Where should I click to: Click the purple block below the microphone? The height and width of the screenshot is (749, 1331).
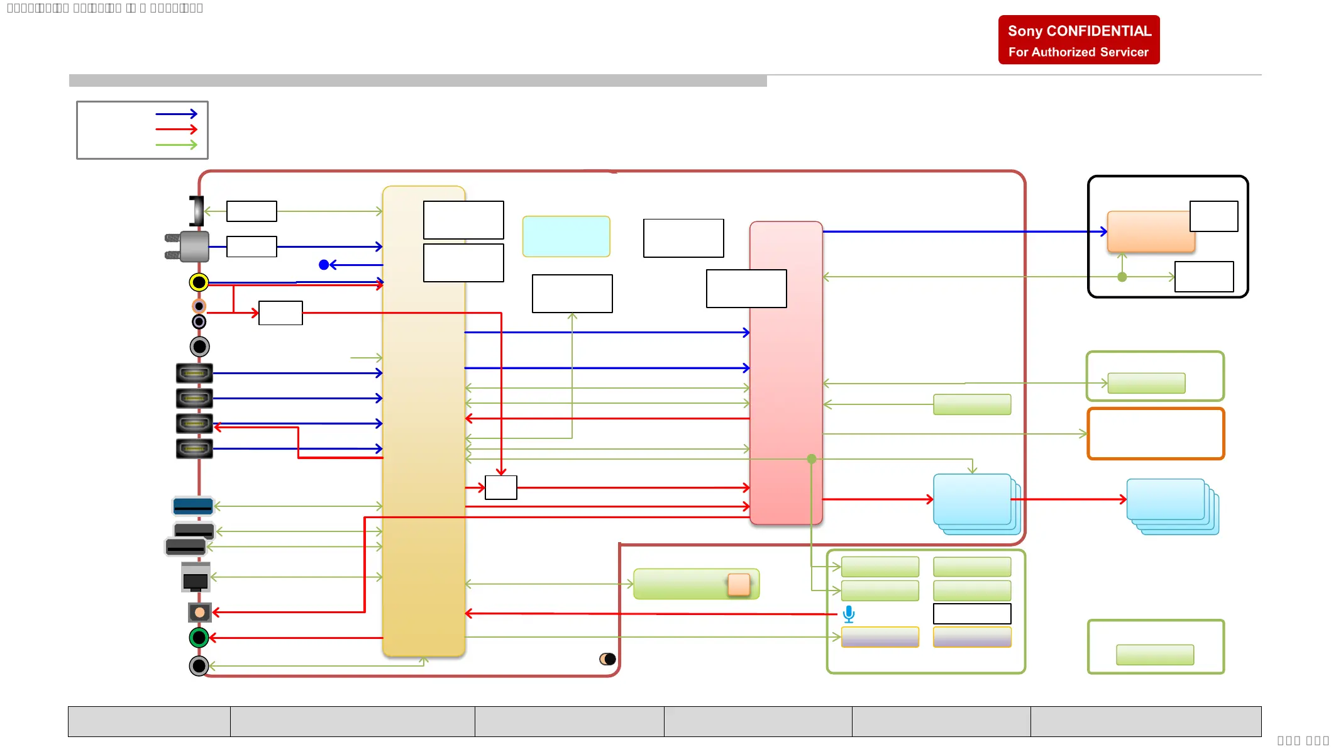[x=880, y=637]
